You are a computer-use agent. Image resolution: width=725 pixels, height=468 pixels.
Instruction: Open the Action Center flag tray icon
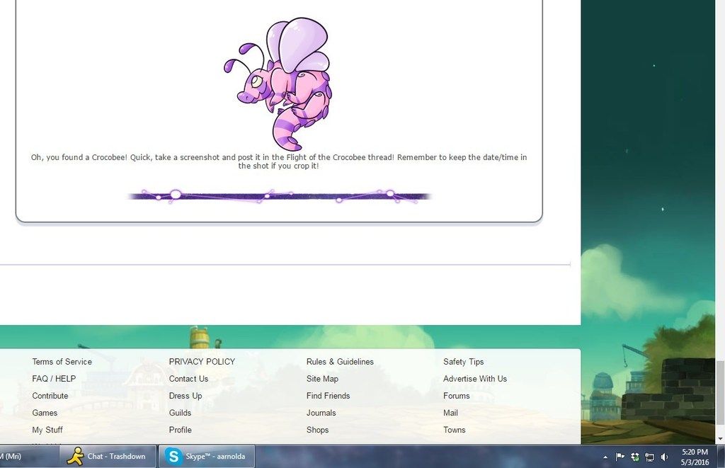click(620, 457)
